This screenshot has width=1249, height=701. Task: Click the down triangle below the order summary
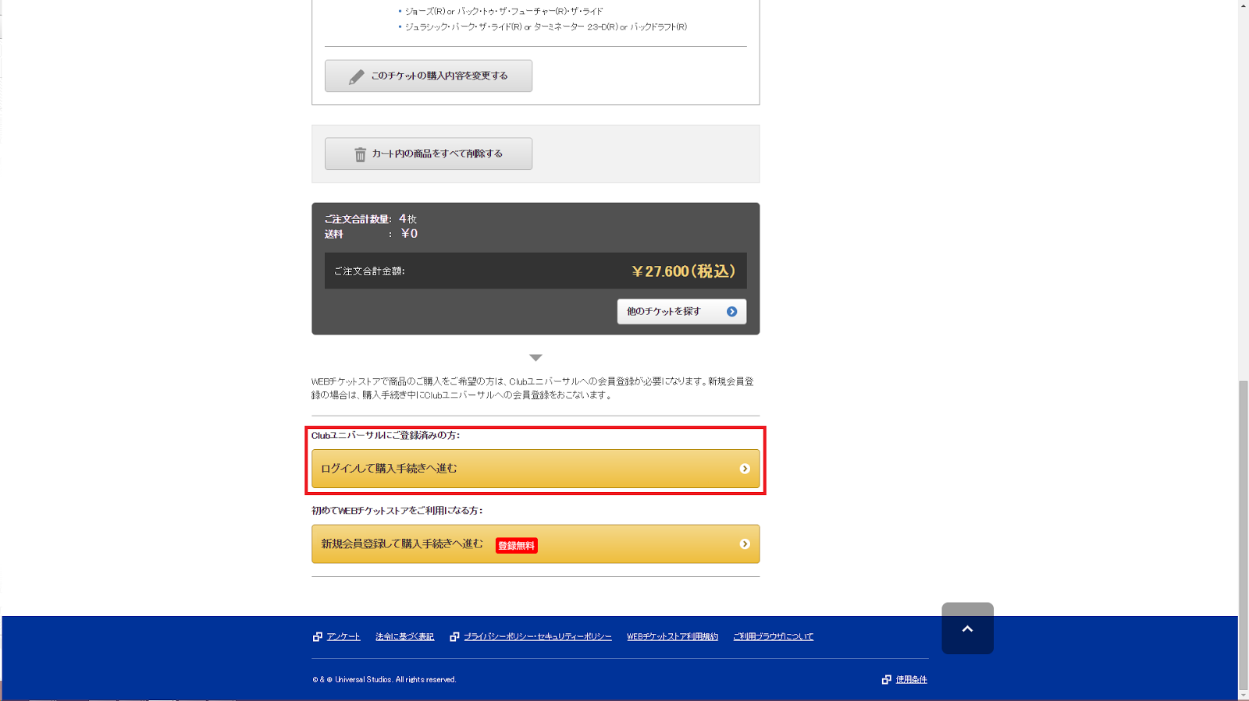tap(536, 358)
